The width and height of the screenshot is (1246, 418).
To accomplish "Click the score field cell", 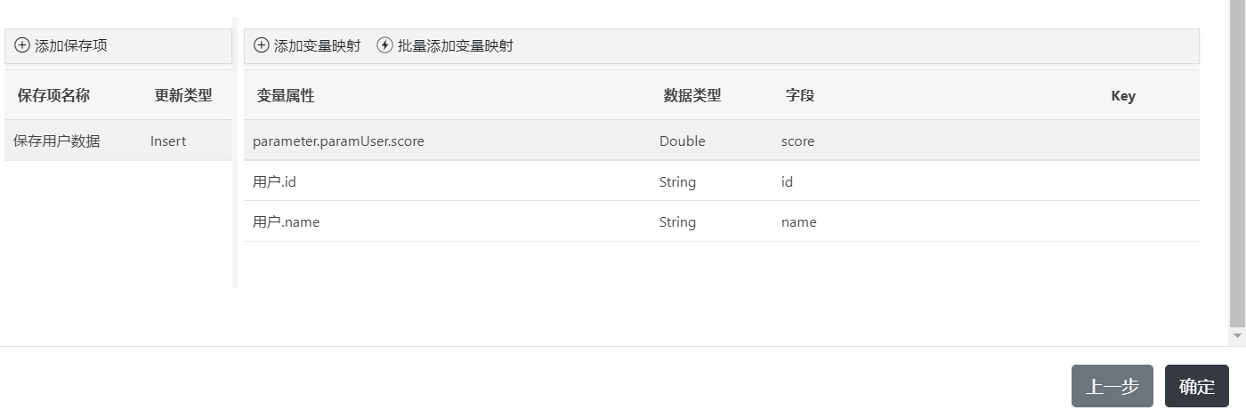I will click(x=797, y=141).
